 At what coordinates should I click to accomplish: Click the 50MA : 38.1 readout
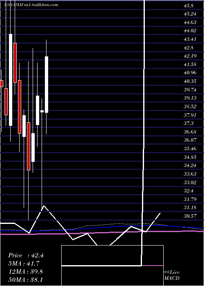tap(25, 279)
